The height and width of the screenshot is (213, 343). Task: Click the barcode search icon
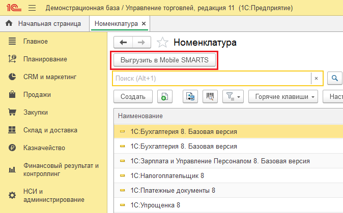[x=210, y=96]
